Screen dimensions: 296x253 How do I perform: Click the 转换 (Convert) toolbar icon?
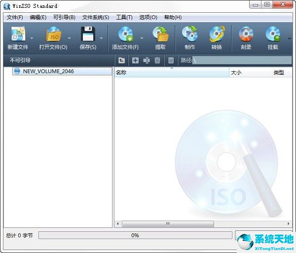(x=217, y=34)
